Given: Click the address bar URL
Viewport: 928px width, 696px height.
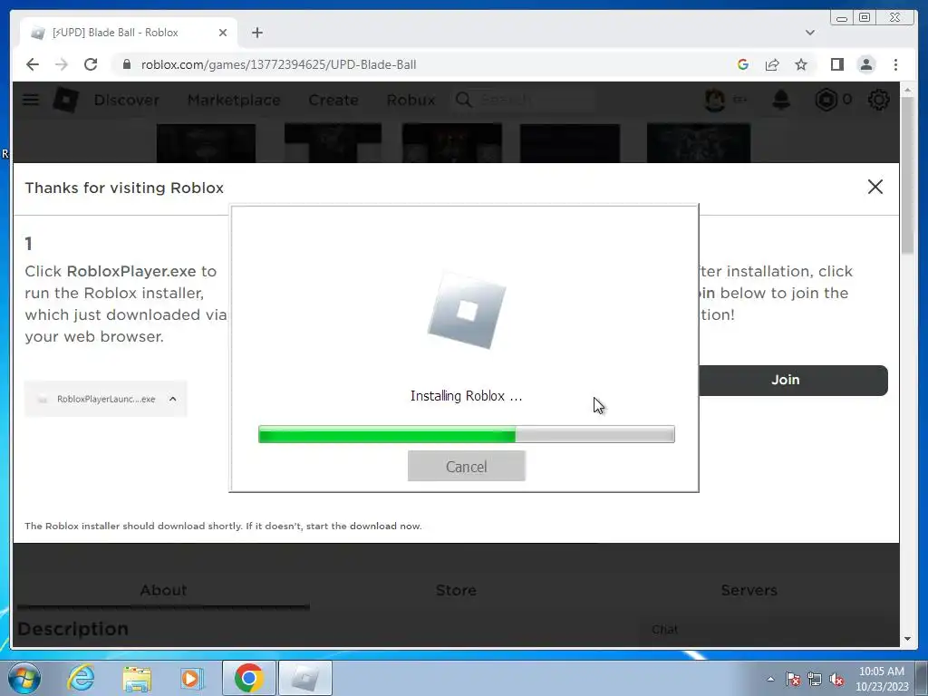Looking at the screenshot, I should [278, 64].
